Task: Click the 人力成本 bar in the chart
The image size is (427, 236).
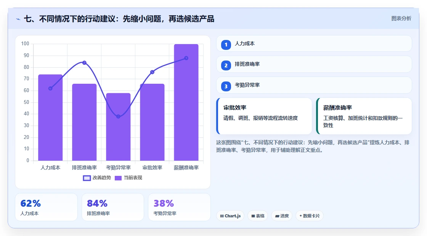Action: (x=50, y=118)
